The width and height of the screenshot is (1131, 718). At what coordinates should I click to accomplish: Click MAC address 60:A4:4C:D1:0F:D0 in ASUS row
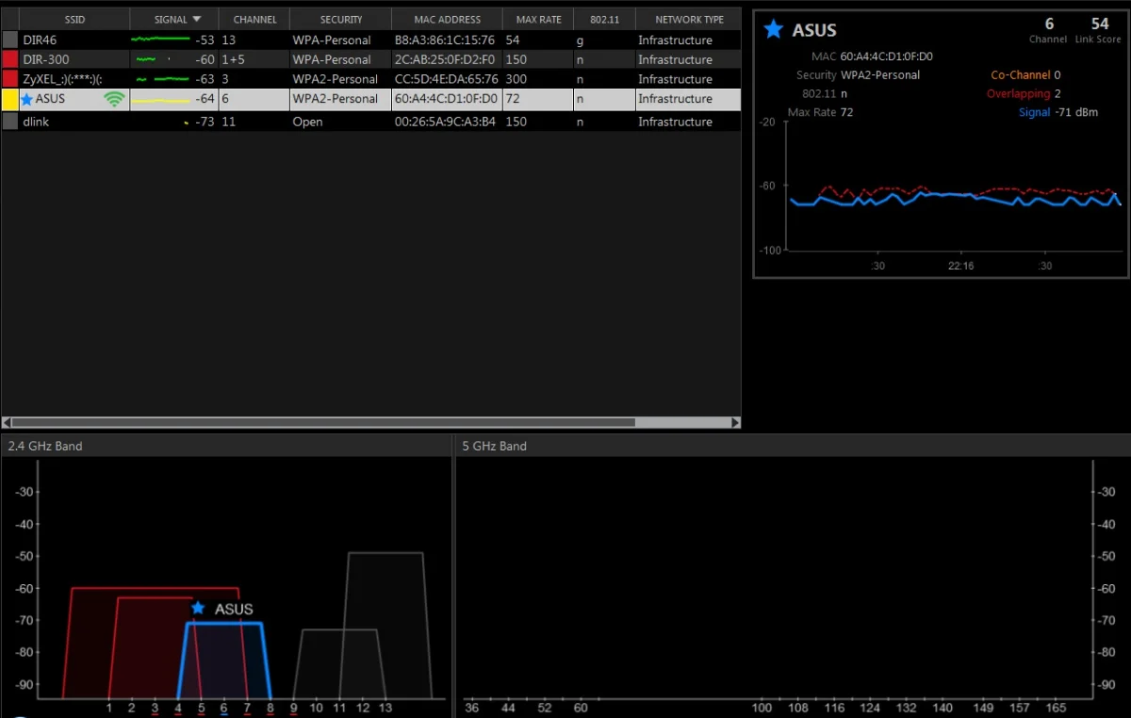pyautogui.click(x=446, y=99)
